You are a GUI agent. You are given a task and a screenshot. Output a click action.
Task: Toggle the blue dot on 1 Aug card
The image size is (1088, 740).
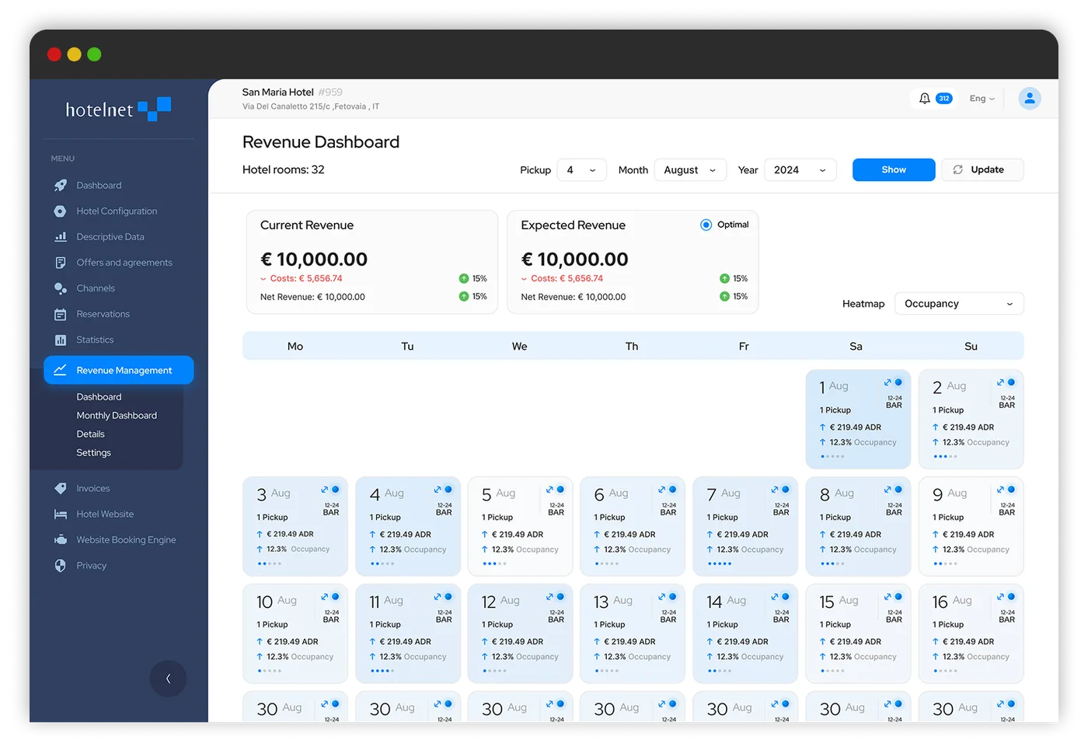(x=898, y=382)
